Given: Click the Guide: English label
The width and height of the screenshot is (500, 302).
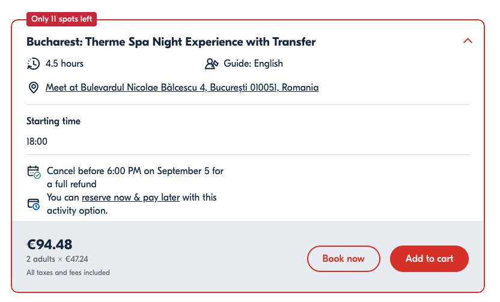Looking at the screenshot, I should (253, 64).
